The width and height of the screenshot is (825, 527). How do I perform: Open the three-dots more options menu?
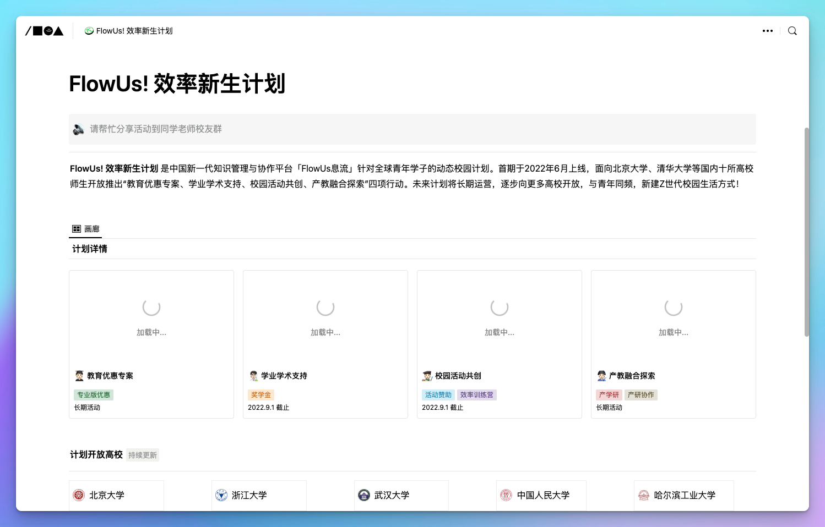tap(768, 31)
